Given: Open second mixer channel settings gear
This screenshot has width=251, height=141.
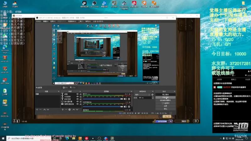Looking at the screenshot, I should (x=129, y=107).
